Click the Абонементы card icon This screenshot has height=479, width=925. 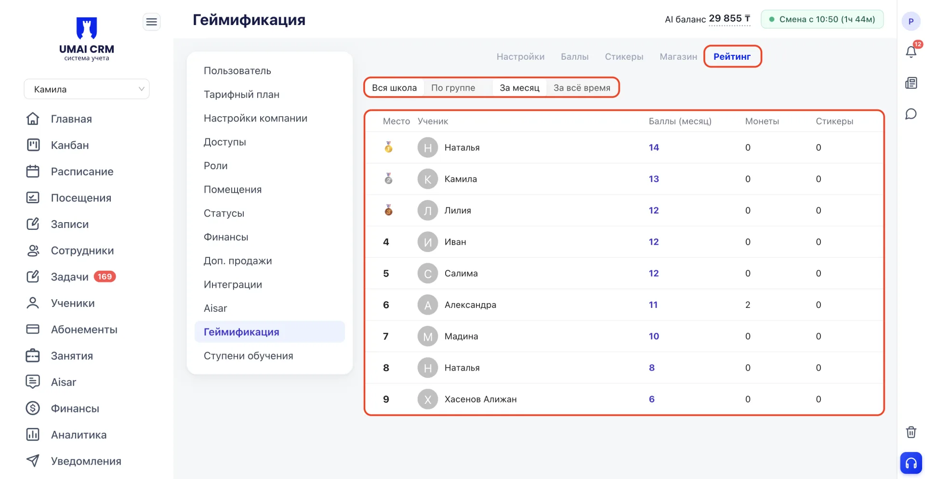33,329
